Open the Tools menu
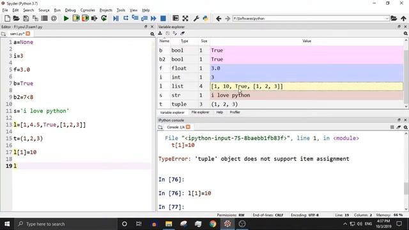The height and width of the screenshot is (230, 409). [121, 10]
